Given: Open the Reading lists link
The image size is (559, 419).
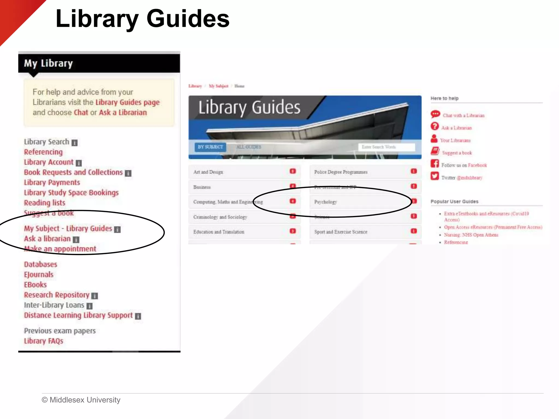Looking at the screenshot, I should (44, 203).
